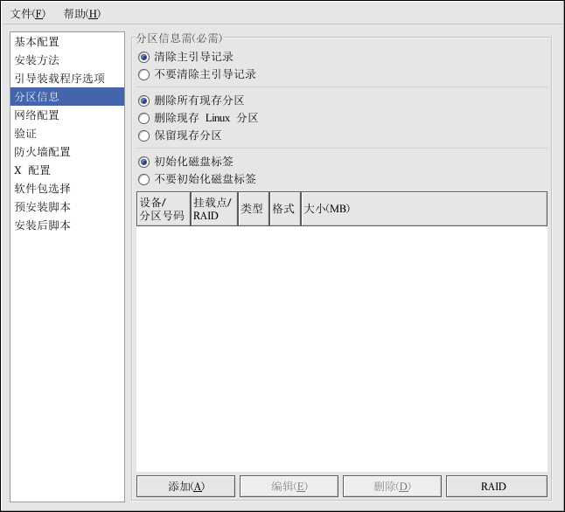Click the 设备/分区号码 column header

tap(163, 210)
